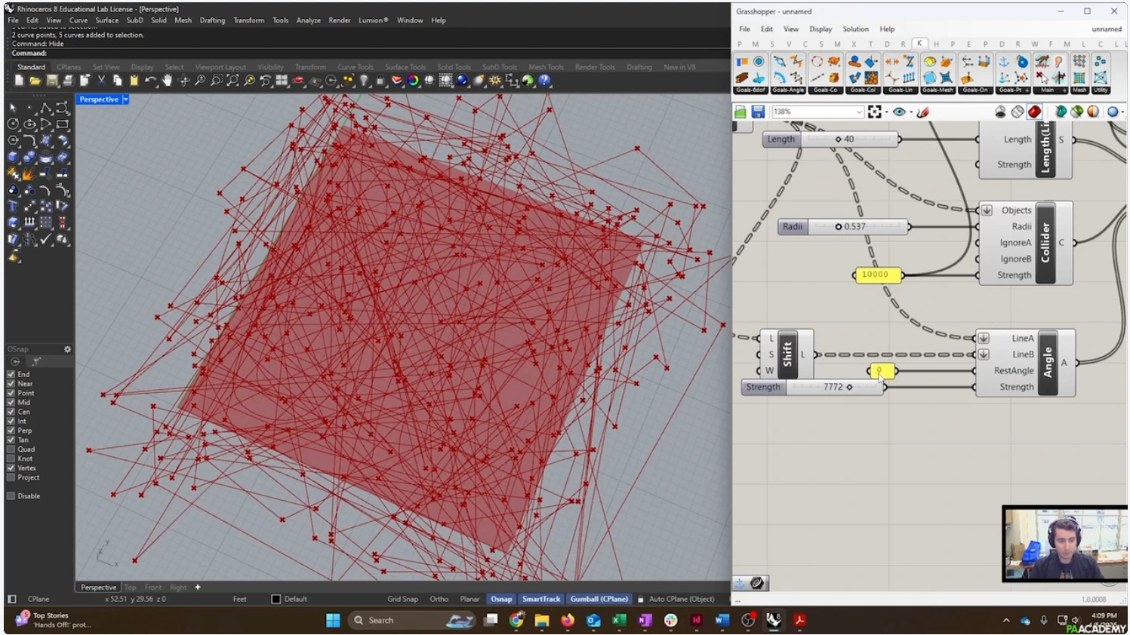The width and height of the screenshot is (1130, 635).
Task: Toggle the Ortho status bar button
Action: [x=439, y=599]
